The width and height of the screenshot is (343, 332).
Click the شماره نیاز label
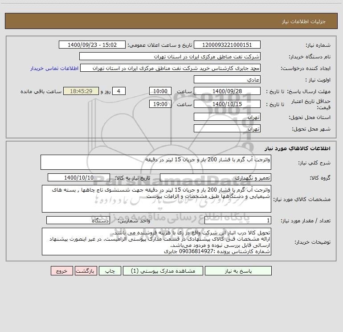tap(318, 45)
